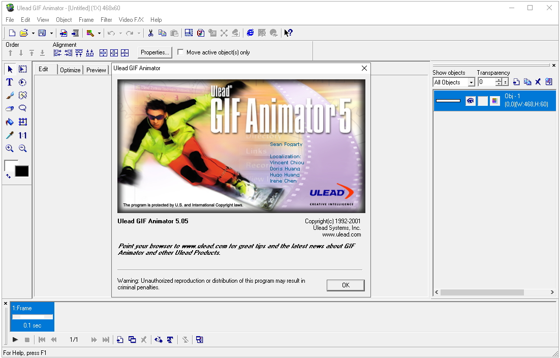Toggle the eye visibility of Obj - 1

click(x=471, y=101)
